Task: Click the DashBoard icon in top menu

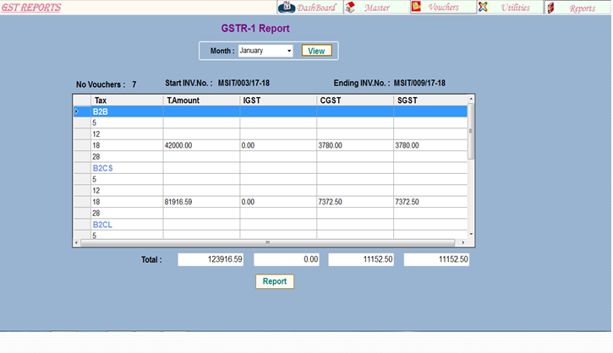Action: click(287, 7)
